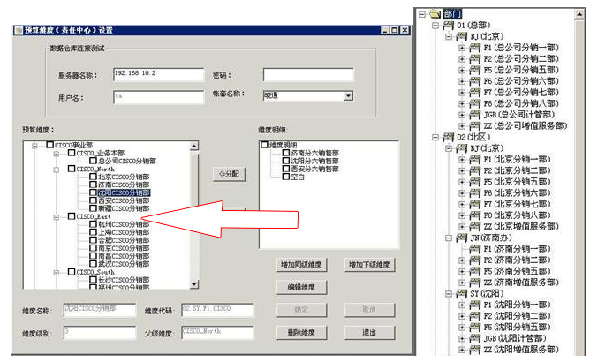Click the F8 (总公司分销八部) node icon

[x=475, y=103]
